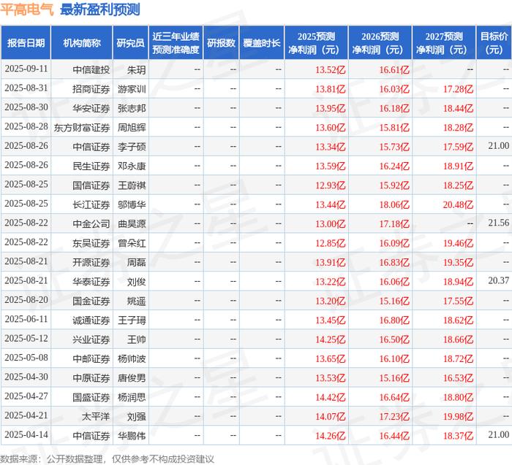512x465 pixels.
Task: Select the 20.48亿 forecast value
Action: pos(458,204)
